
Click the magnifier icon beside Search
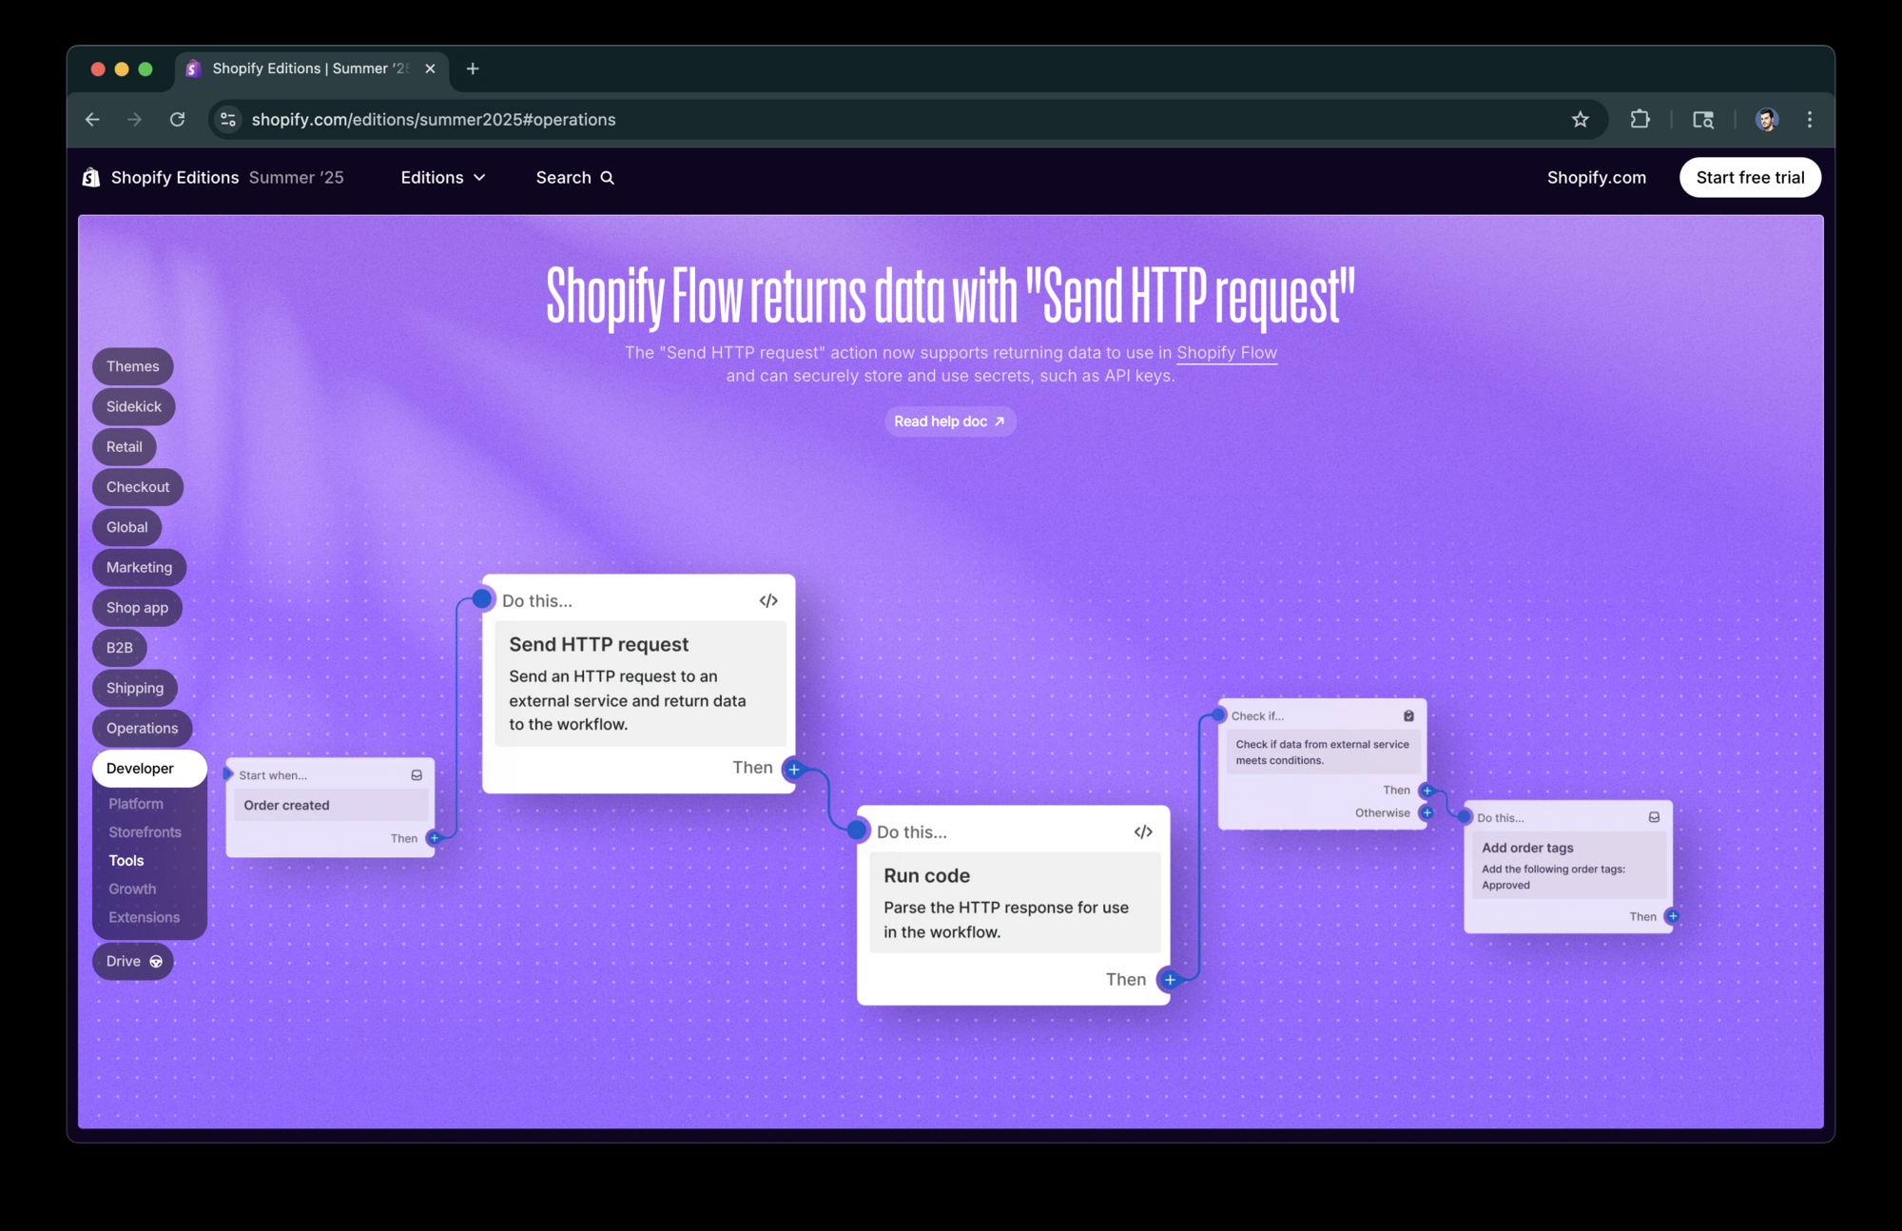coord(608,178)
